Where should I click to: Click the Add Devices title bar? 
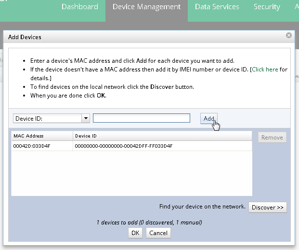click(x=144, y=37)
